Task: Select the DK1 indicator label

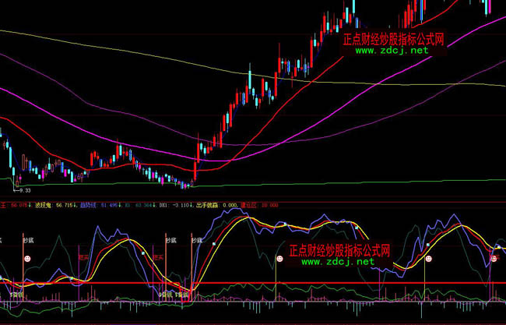Action: pyautogui.click(x=163, y=206)
